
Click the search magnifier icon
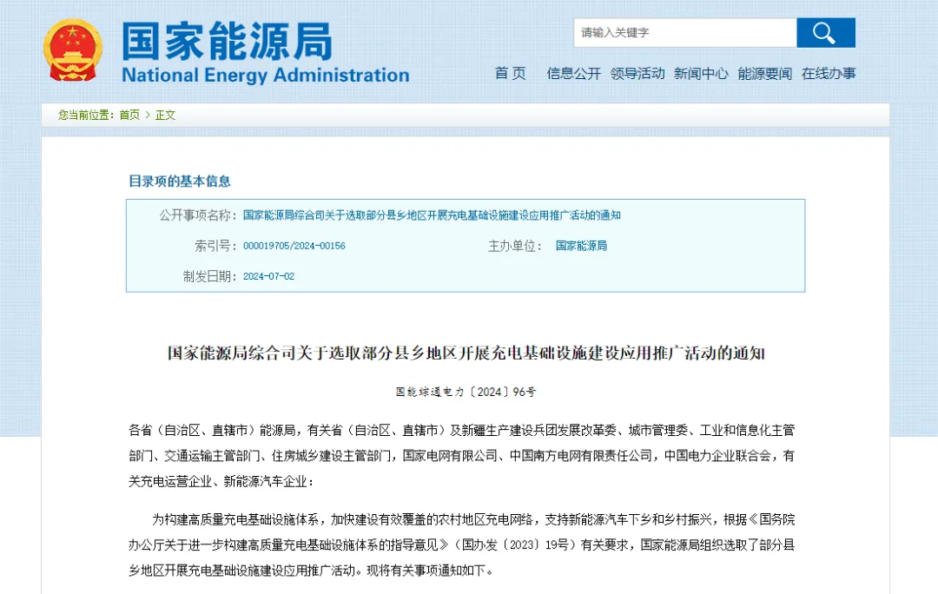[824, 32]
